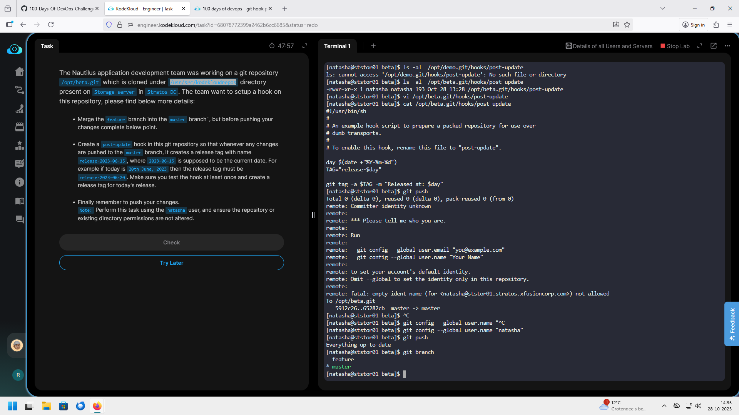Click the panel divider handle between task and terminal
The width and height of the screenshot is (739, 415).
pyautogui.click(x=313, y=215)
